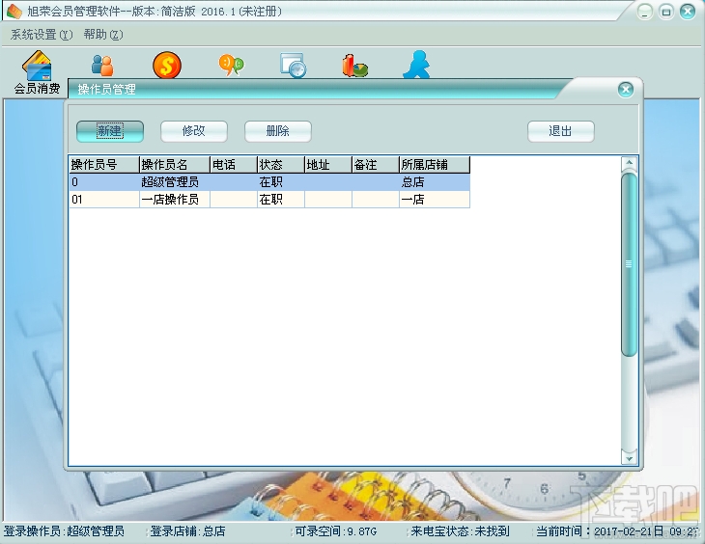Click the chat bubbles message icon
Viewport: 705px width, 544px height.
pyautogui.click(x=231, y=66)
